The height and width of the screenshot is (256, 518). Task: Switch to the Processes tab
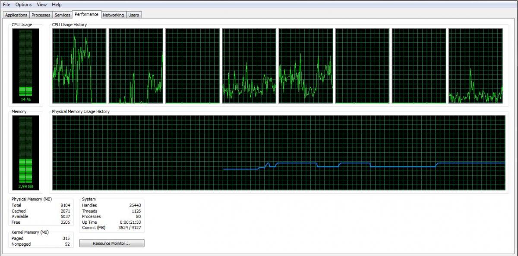tap(41, 15)
